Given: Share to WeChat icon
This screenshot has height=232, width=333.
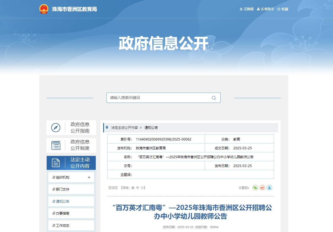Looking at the screenshot, I should [x=255, y=188].
